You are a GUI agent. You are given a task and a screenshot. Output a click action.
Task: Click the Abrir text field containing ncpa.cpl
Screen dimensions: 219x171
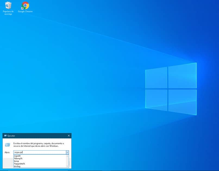39,153
